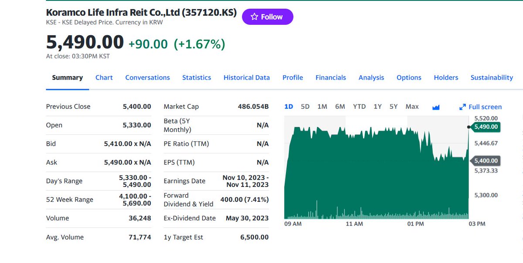This screenshot has width=523, height=263.
Task: Click the large 5,490.00 price quote
Action: (x=85, y=42)
